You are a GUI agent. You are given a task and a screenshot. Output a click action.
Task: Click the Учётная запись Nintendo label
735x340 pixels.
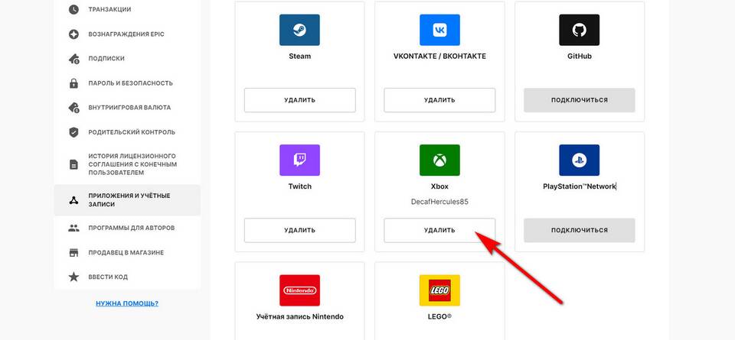(x=299, y=316)
